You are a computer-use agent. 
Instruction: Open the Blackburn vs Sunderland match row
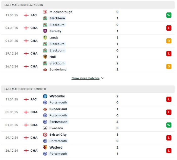click(88, 66)
